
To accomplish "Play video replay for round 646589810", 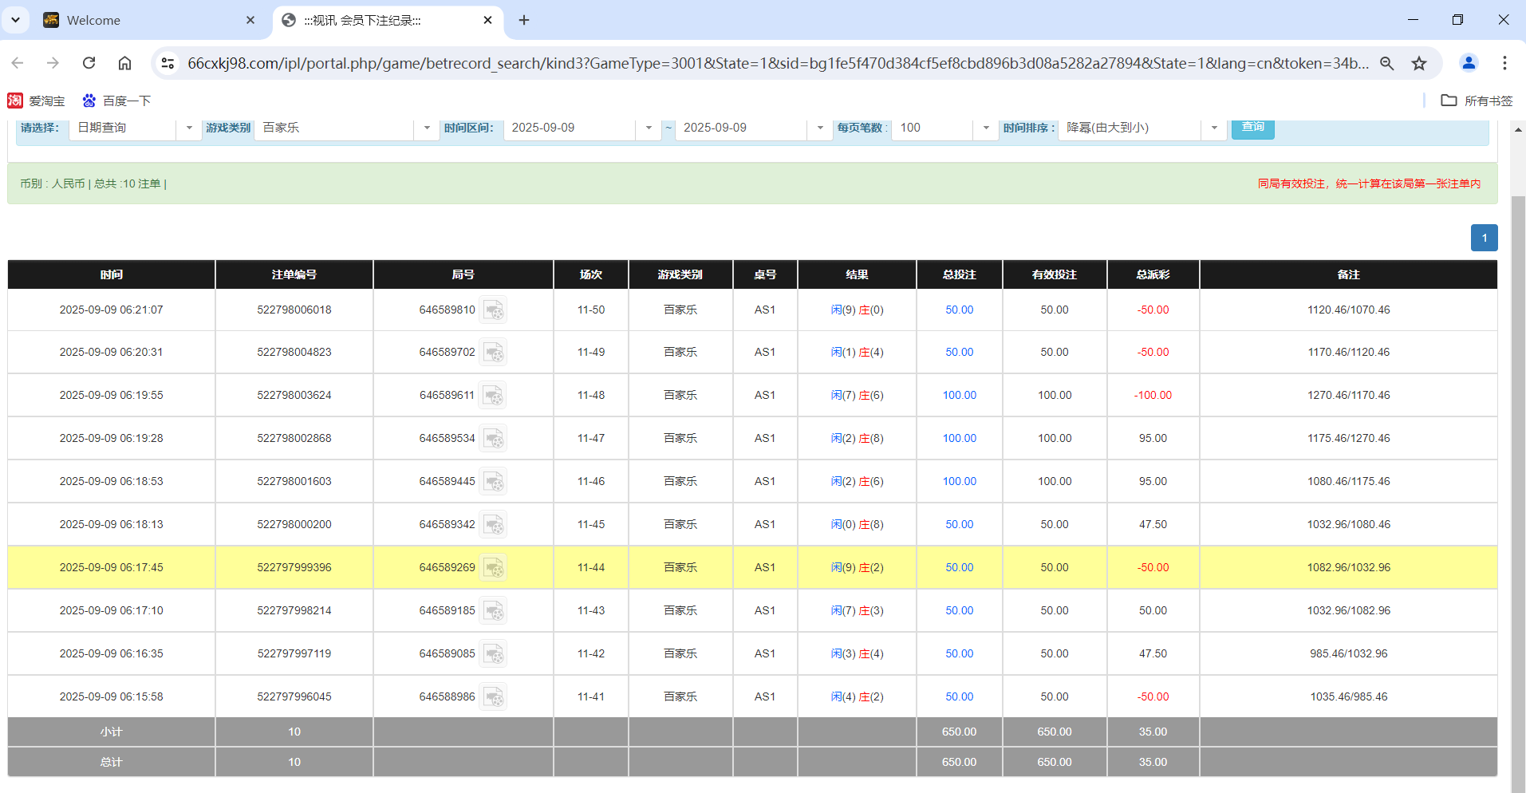I will click(x=494, y=310).
